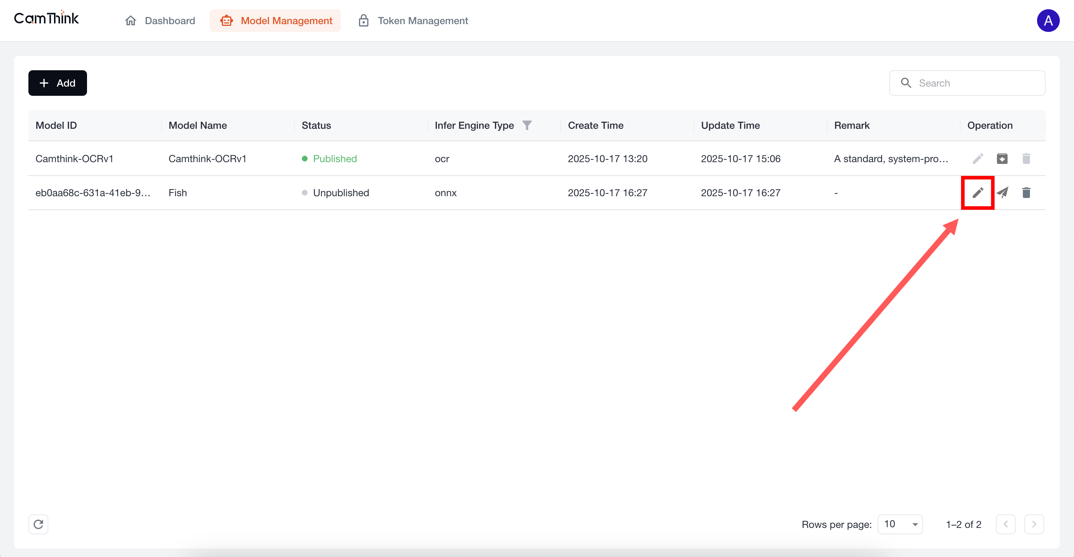The image size is (1074, 557).
Task: Switch to the Dashboard tab
Action: click(x=160, y=21)
